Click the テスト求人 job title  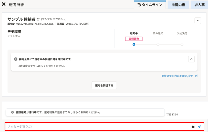pyautogui.click(x=14, y=36)
